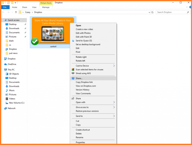Screen dimensions: 192x145
Task: Expand the Open with submenu arrow
Action: tap(114, 102)
